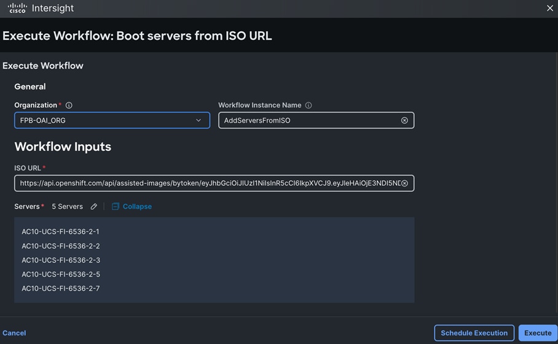Image resolution: width=558 pixels, height=344 pixels.
Task: Click the Intersight product name
Action: click(53, 8)
